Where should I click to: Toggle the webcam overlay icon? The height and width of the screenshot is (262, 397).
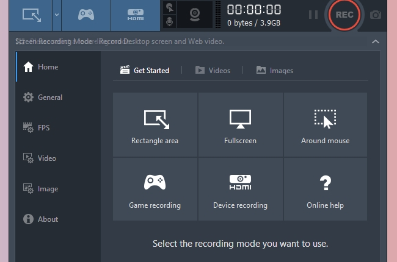(195, 15)
